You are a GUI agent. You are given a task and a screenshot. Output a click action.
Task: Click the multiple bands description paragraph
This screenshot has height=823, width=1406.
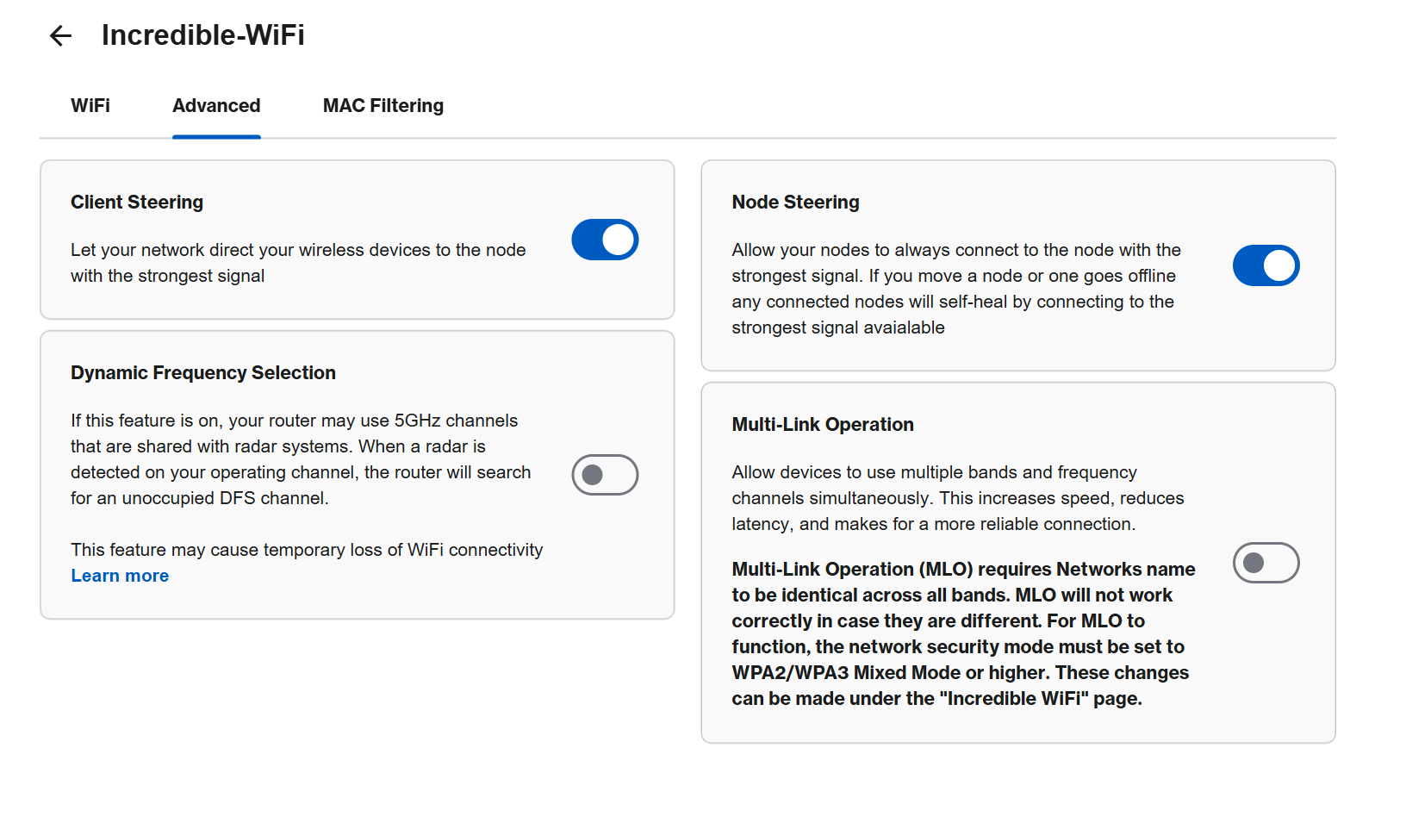[958, 498]
